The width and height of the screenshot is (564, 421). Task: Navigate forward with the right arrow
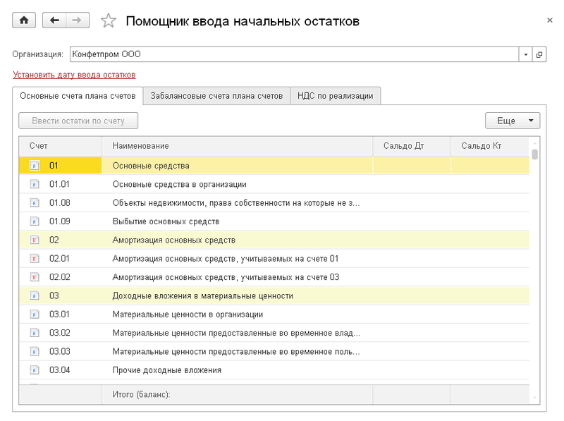78,20
